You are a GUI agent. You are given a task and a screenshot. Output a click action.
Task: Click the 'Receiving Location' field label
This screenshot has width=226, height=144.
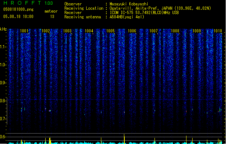(x=84, y=8)
